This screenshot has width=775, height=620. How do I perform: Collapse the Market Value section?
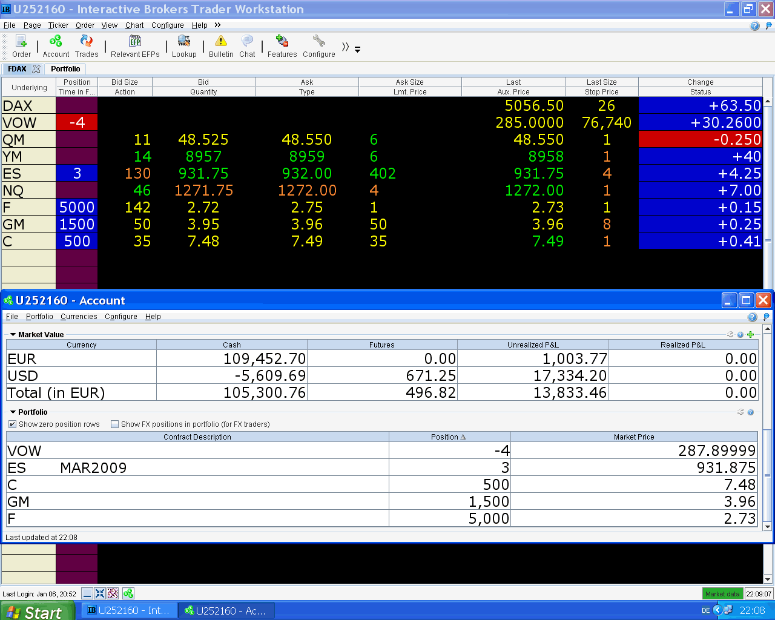[13, 334]
